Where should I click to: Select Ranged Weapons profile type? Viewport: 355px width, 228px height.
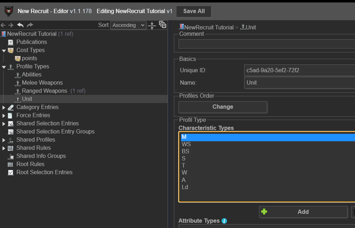(45, 91)
